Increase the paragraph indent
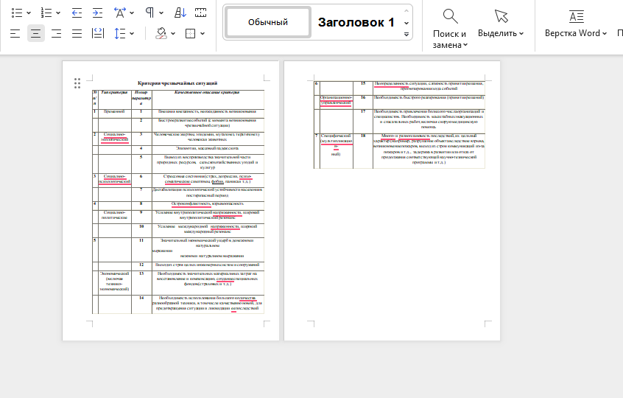623x398 pixels. (98, 13)
